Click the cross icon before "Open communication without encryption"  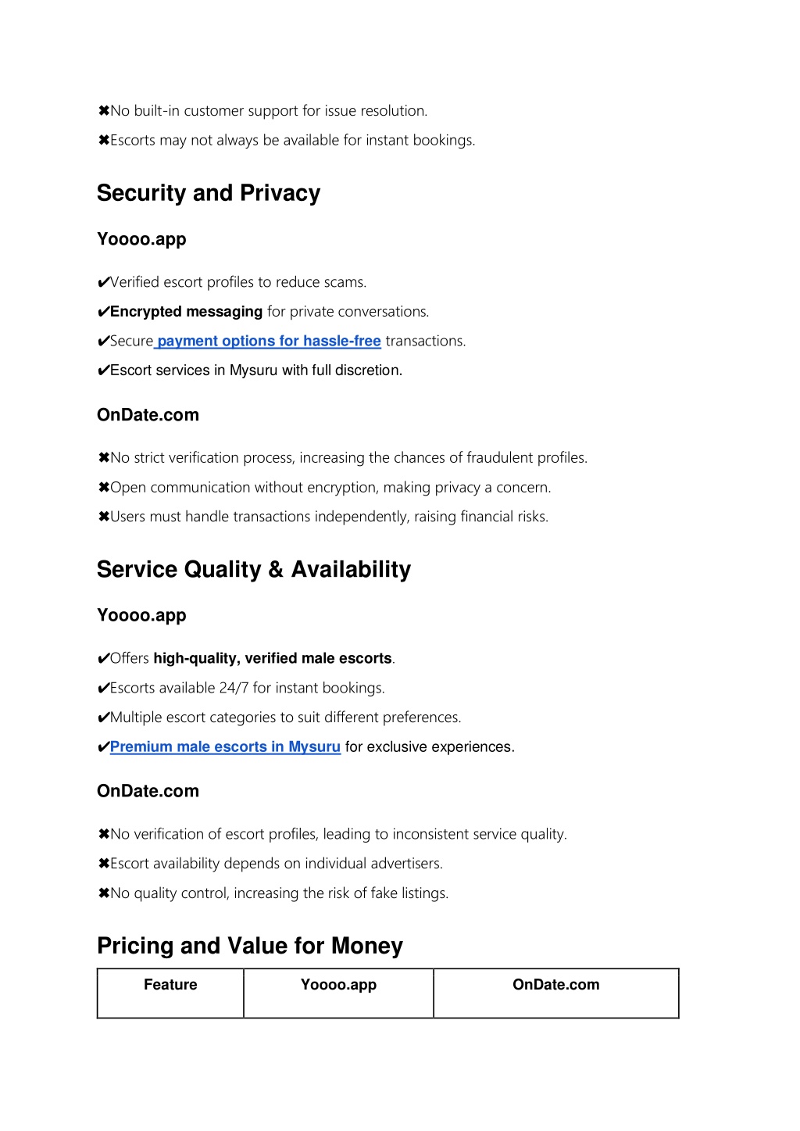tap(103, 488)
